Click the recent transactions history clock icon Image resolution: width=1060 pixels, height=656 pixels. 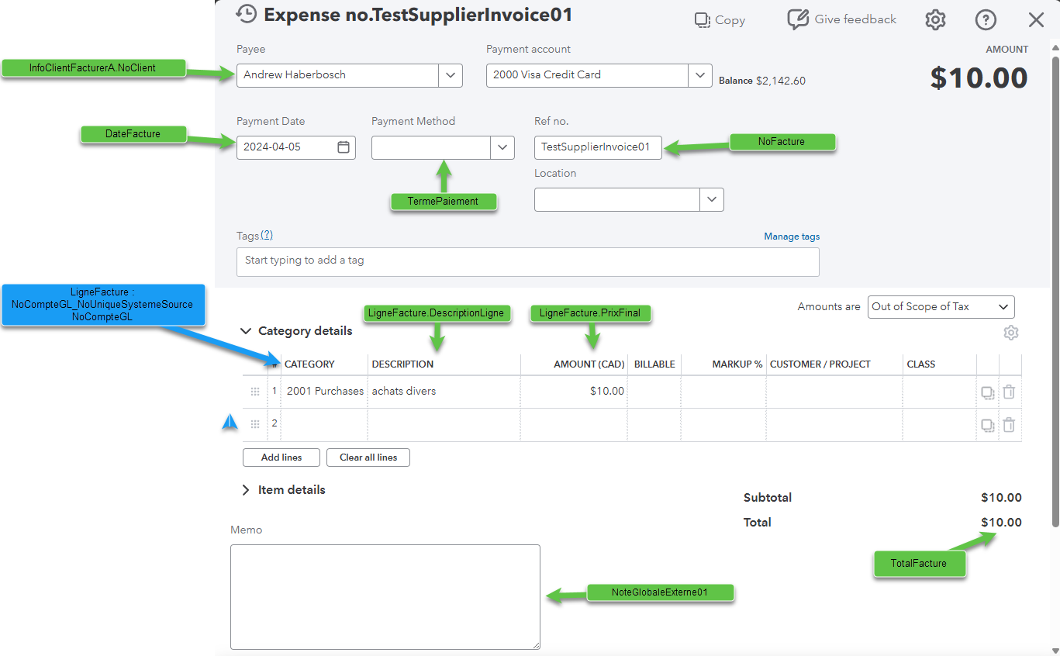point(246,14)
